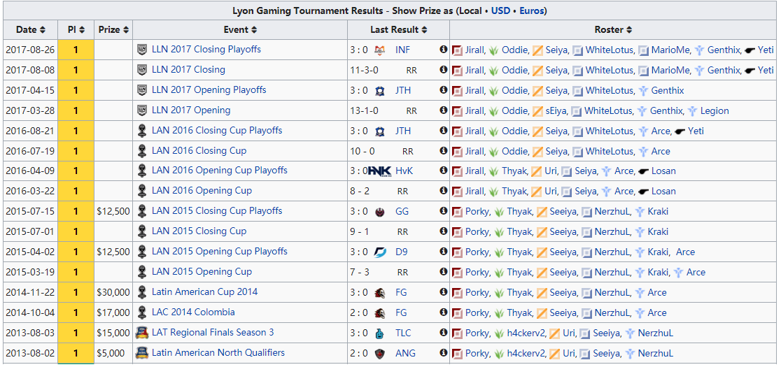Viewport: 781px width, 367px height.
Task: Click the INF team logo icon
Action: [379, 50]
